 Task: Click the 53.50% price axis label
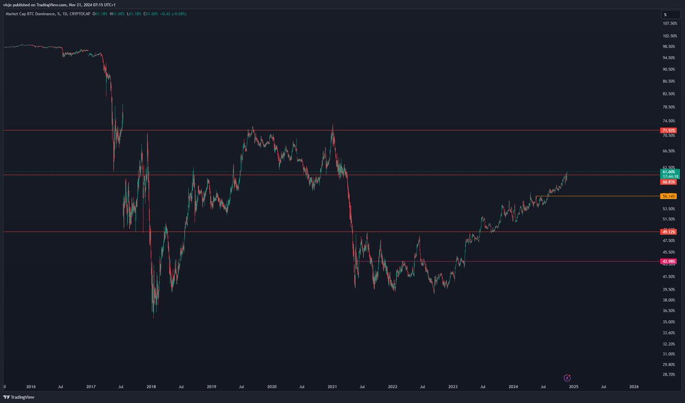[x=669, y=208]
